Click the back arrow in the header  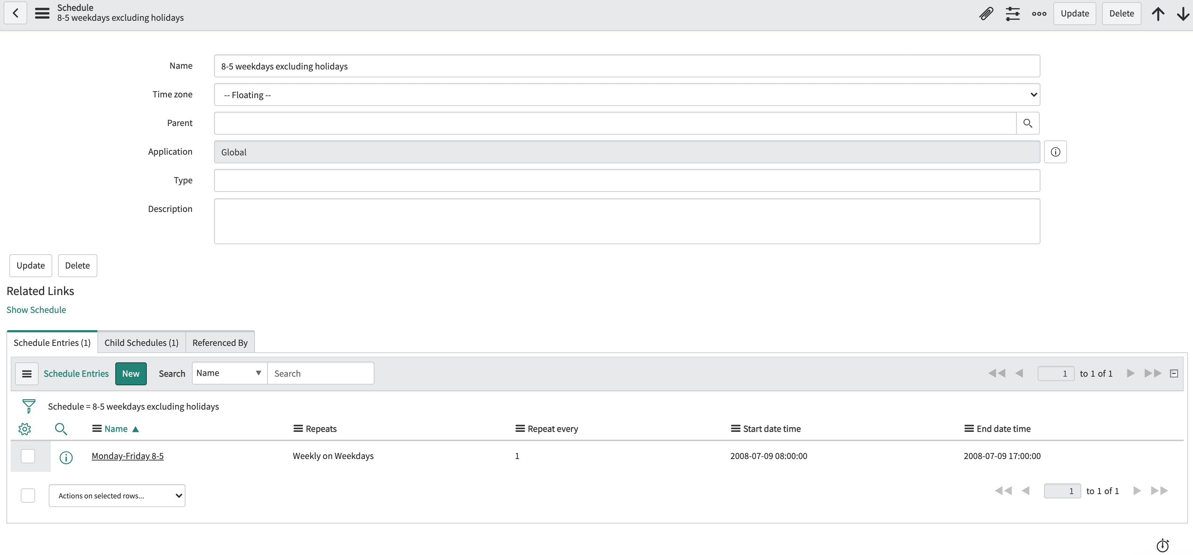[15, 13]
